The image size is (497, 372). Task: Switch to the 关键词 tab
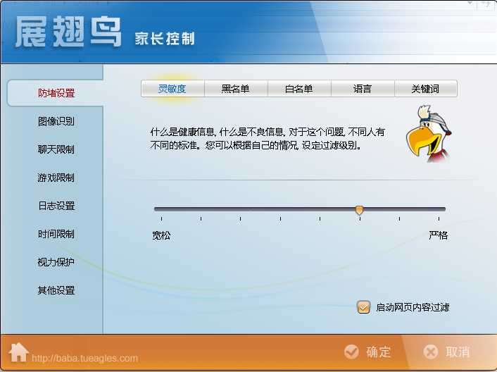click(x=425, y=89)
